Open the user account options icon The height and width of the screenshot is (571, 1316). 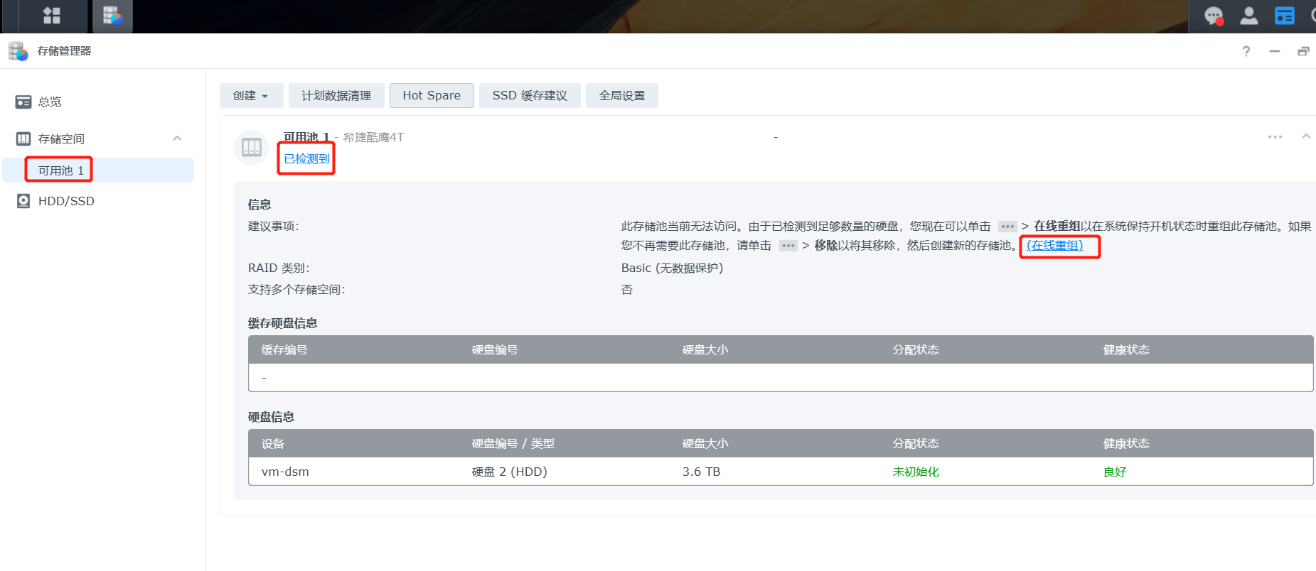1248,16
